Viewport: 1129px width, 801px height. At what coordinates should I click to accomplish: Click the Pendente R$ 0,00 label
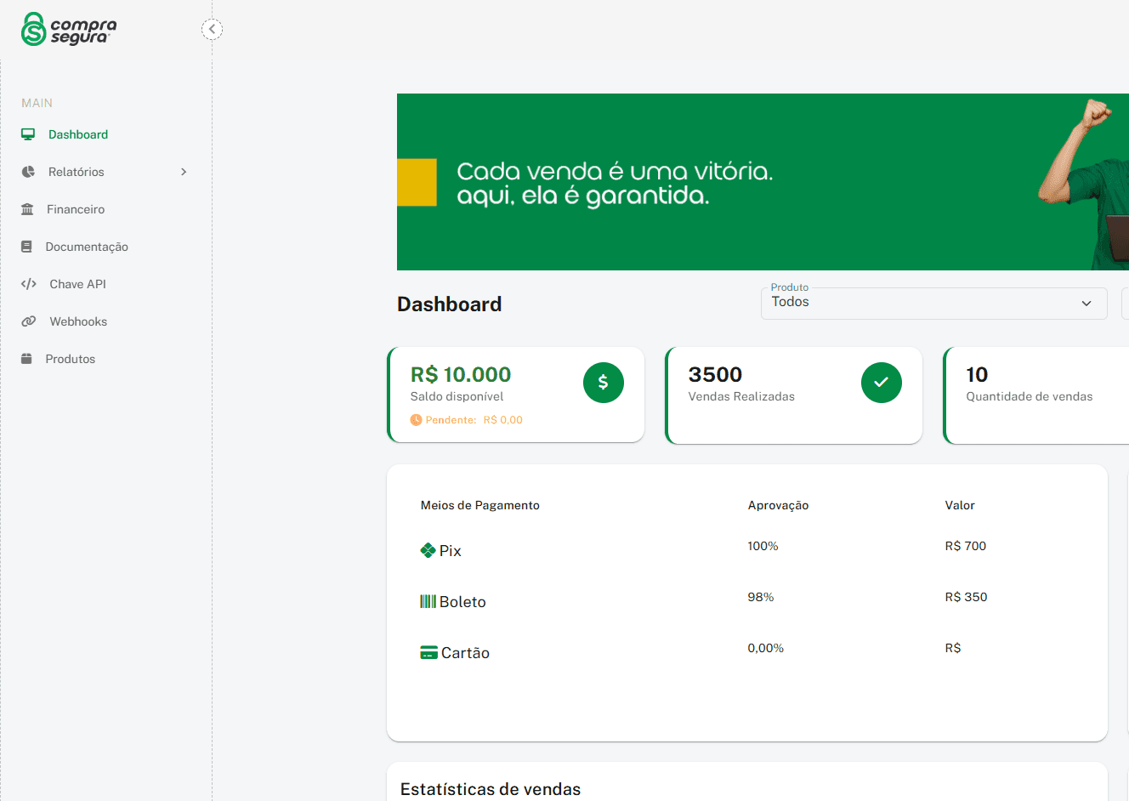coord(464,419)
